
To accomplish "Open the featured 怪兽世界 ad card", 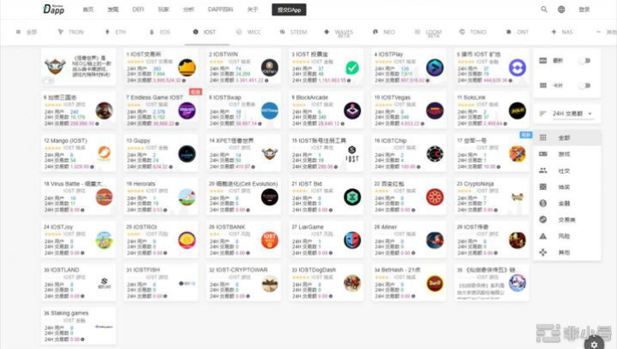I will (x=78, y=67).
